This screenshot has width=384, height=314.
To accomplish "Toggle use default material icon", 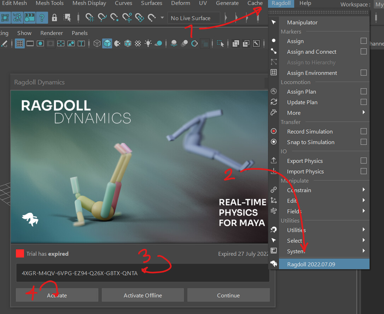I will (117, 43).
